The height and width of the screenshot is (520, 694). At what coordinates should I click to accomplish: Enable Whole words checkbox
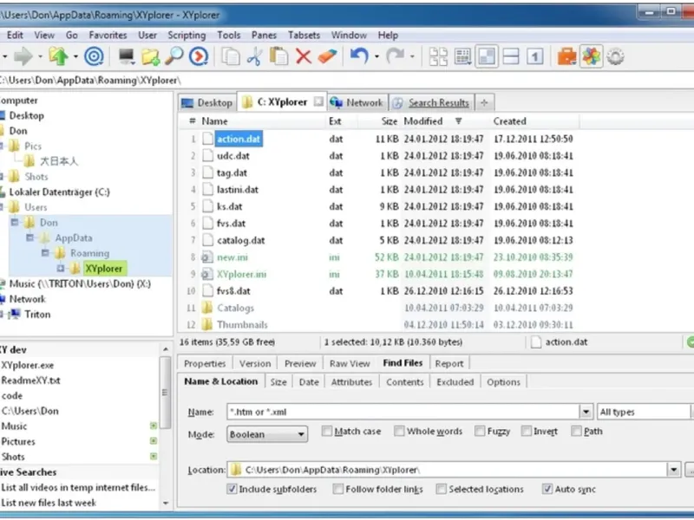(399, 431)
